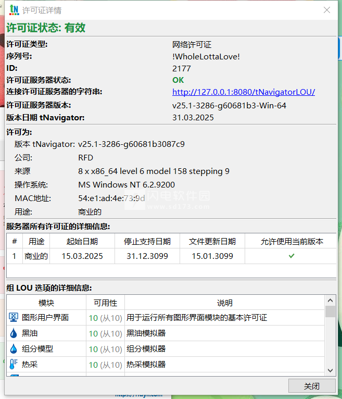This screenshot has height=399, width=342.
Task: Select the 商业的 cell in license row 1
Action: tap(36, 256)
